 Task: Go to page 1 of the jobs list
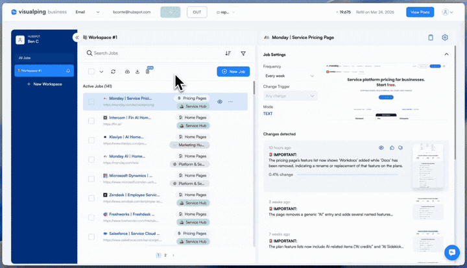point(158,255)
